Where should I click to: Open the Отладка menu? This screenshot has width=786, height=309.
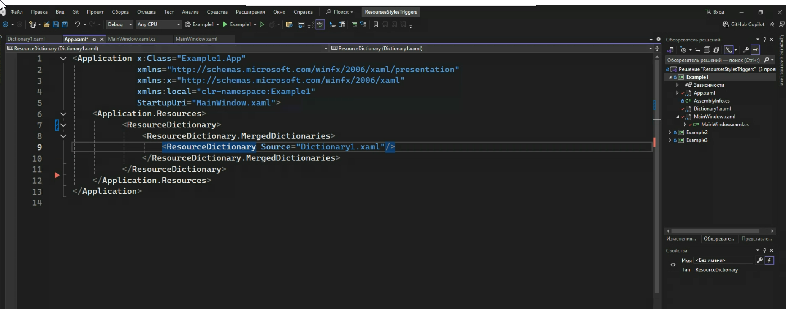click(146, 12)
